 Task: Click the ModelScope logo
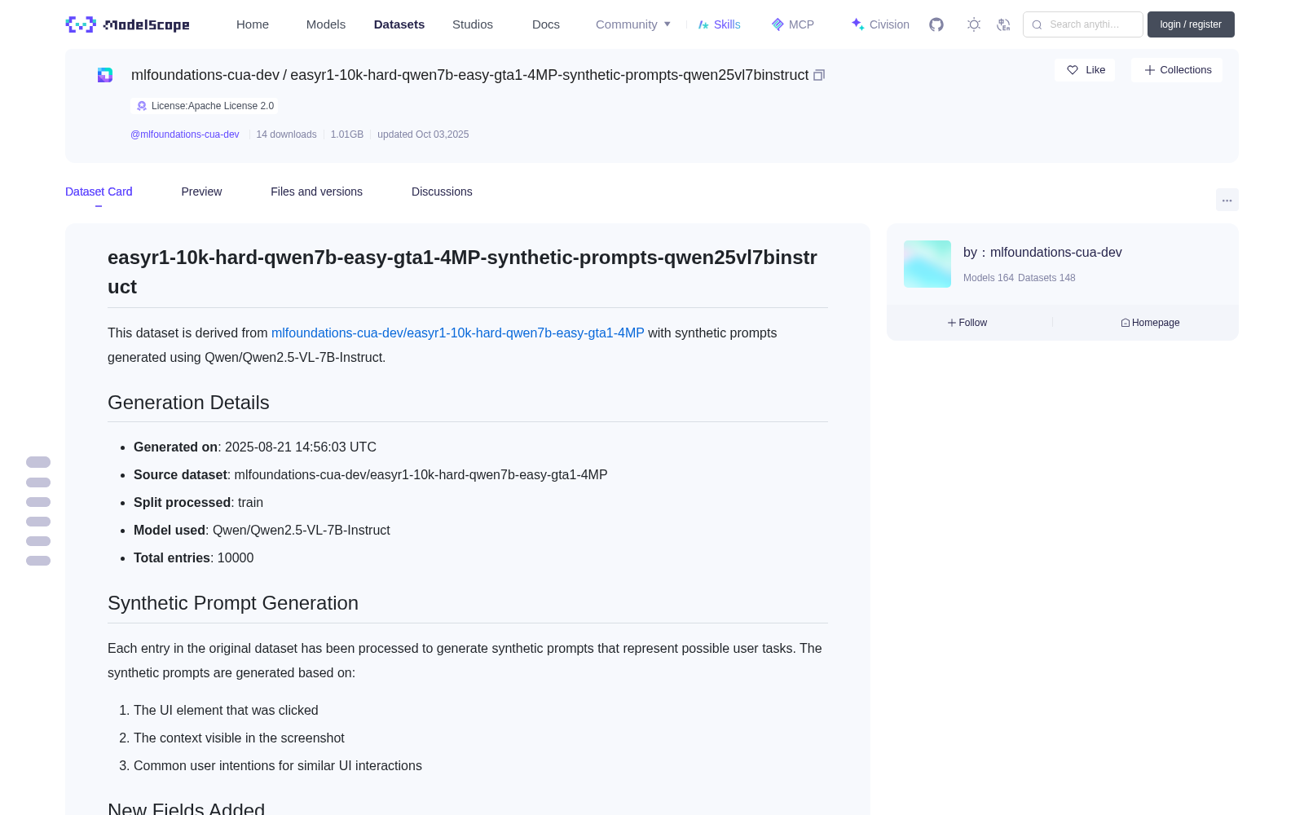pyautogui.click(x=128, y=24)
